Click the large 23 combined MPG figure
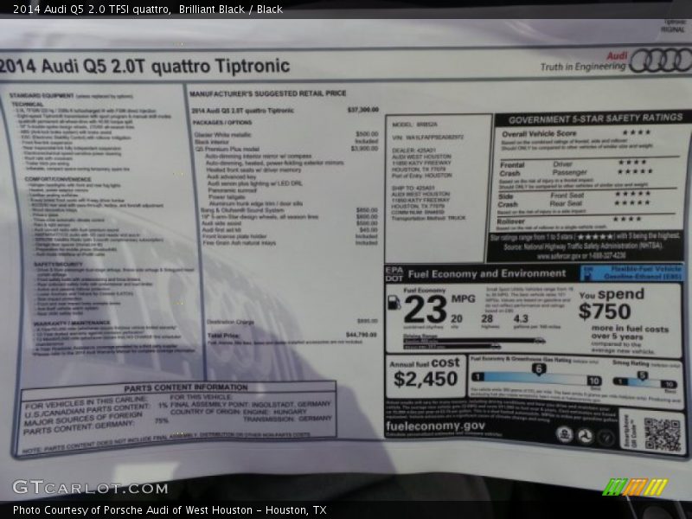Viewport: 692px width, 519px height. pos(425,310)
